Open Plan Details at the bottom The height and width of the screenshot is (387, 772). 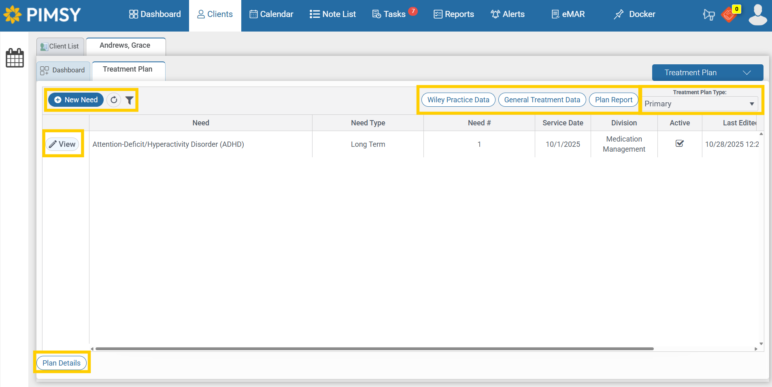[x=62, y=363]
